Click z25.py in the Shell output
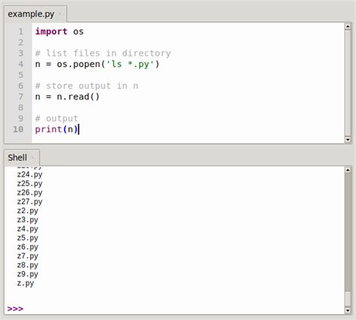 coord(29,183)
